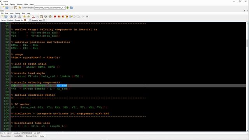249x140 pixels.
Task: Open the main Help menu
Action: coord(26,4)
